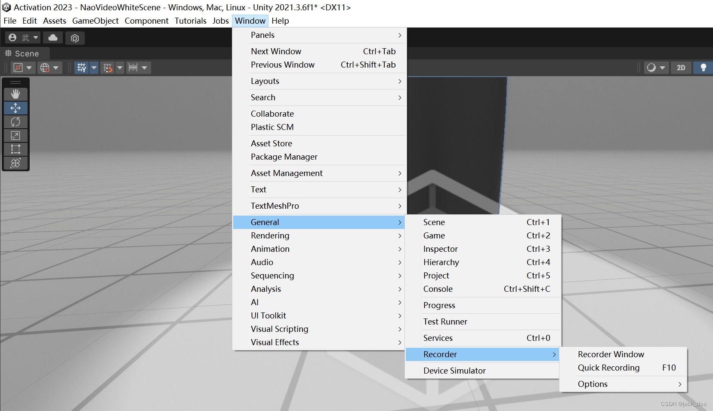This screenshot has width=713, height=411.
Task: Open the Tutorials menu
Action: (x=191, y=21)
